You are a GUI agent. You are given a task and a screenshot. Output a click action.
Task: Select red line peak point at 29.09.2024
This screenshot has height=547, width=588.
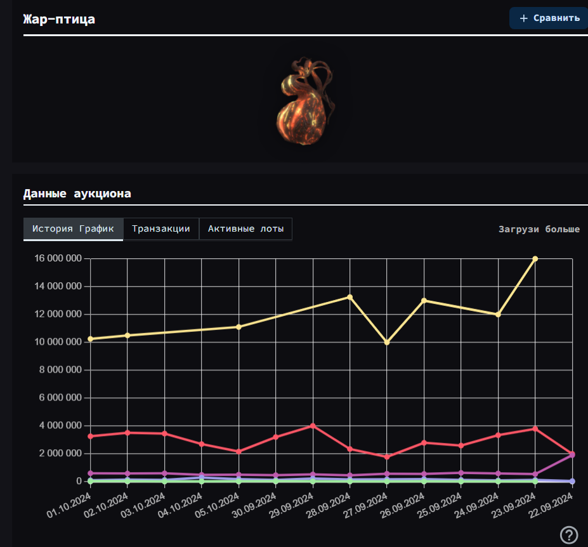(x=313, y=426)
